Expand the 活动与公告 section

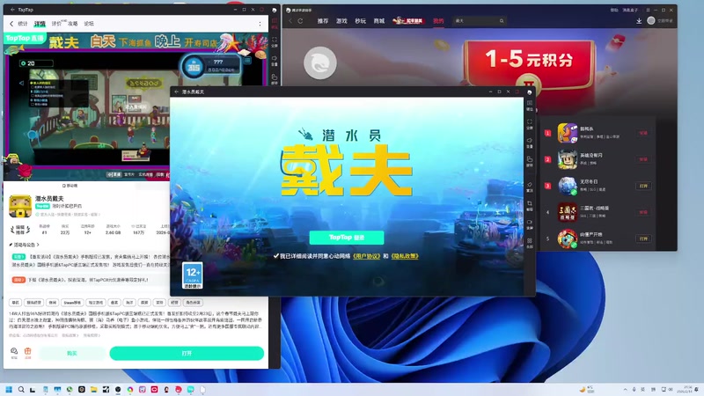pos(25,245)
